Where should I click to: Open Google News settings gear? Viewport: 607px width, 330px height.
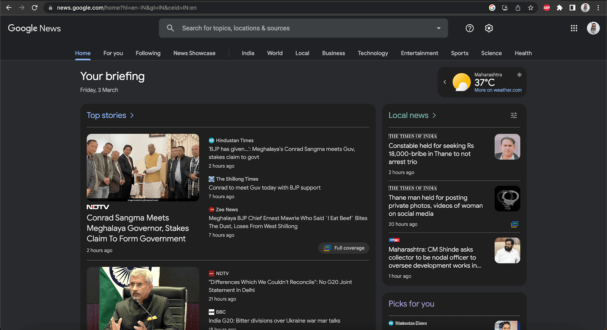489,28
